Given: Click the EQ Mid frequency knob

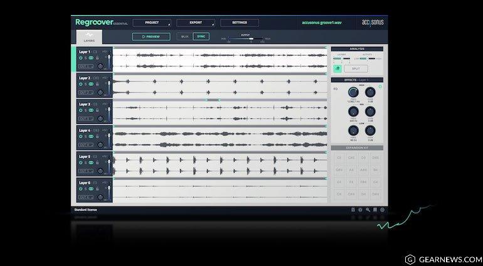Looking at the screenshot, I should click(353, 111).
